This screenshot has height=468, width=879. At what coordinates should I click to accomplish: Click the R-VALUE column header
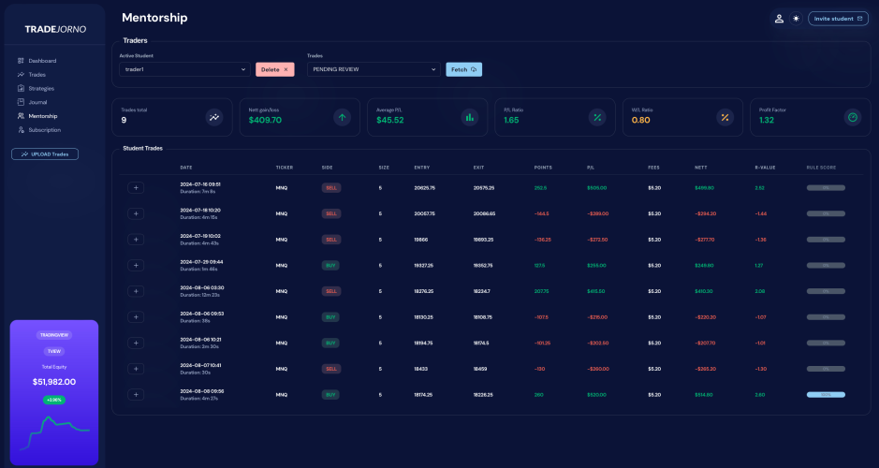(x=765, y=168)
